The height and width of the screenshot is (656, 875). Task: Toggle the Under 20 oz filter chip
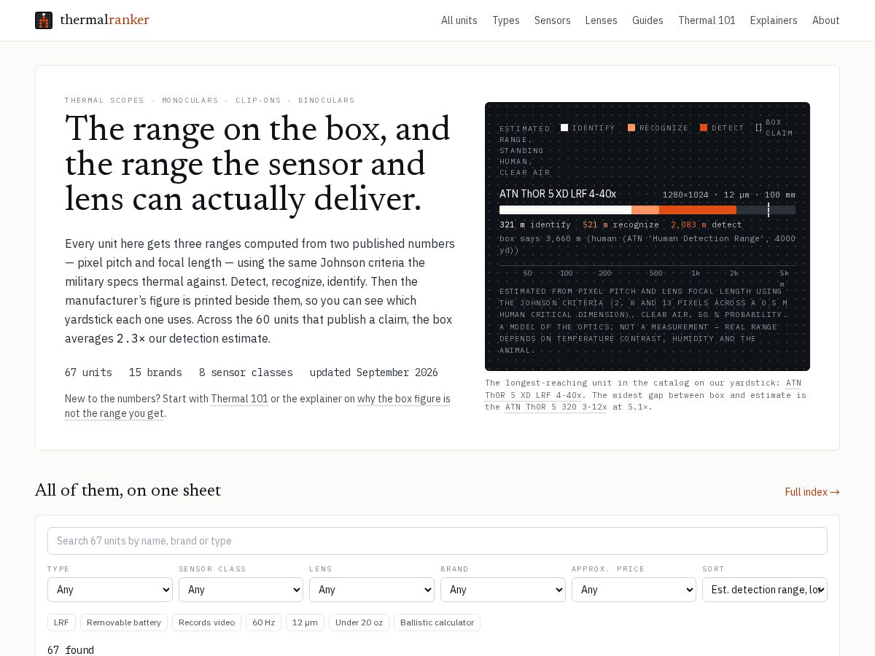click(x=359, y=622)
